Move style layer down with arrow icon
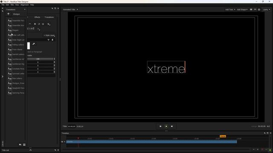The width and height of the screenshot is (273, 153). click(x=48, y=40)
